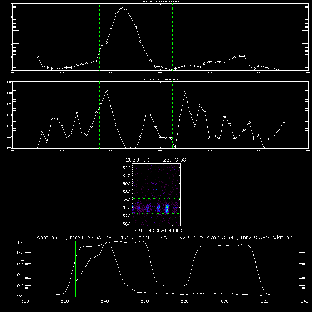The width and height of the screenshot is (312, 312).
Task: Click the red dotted vertical line near 594
Action: pos(213,269)
